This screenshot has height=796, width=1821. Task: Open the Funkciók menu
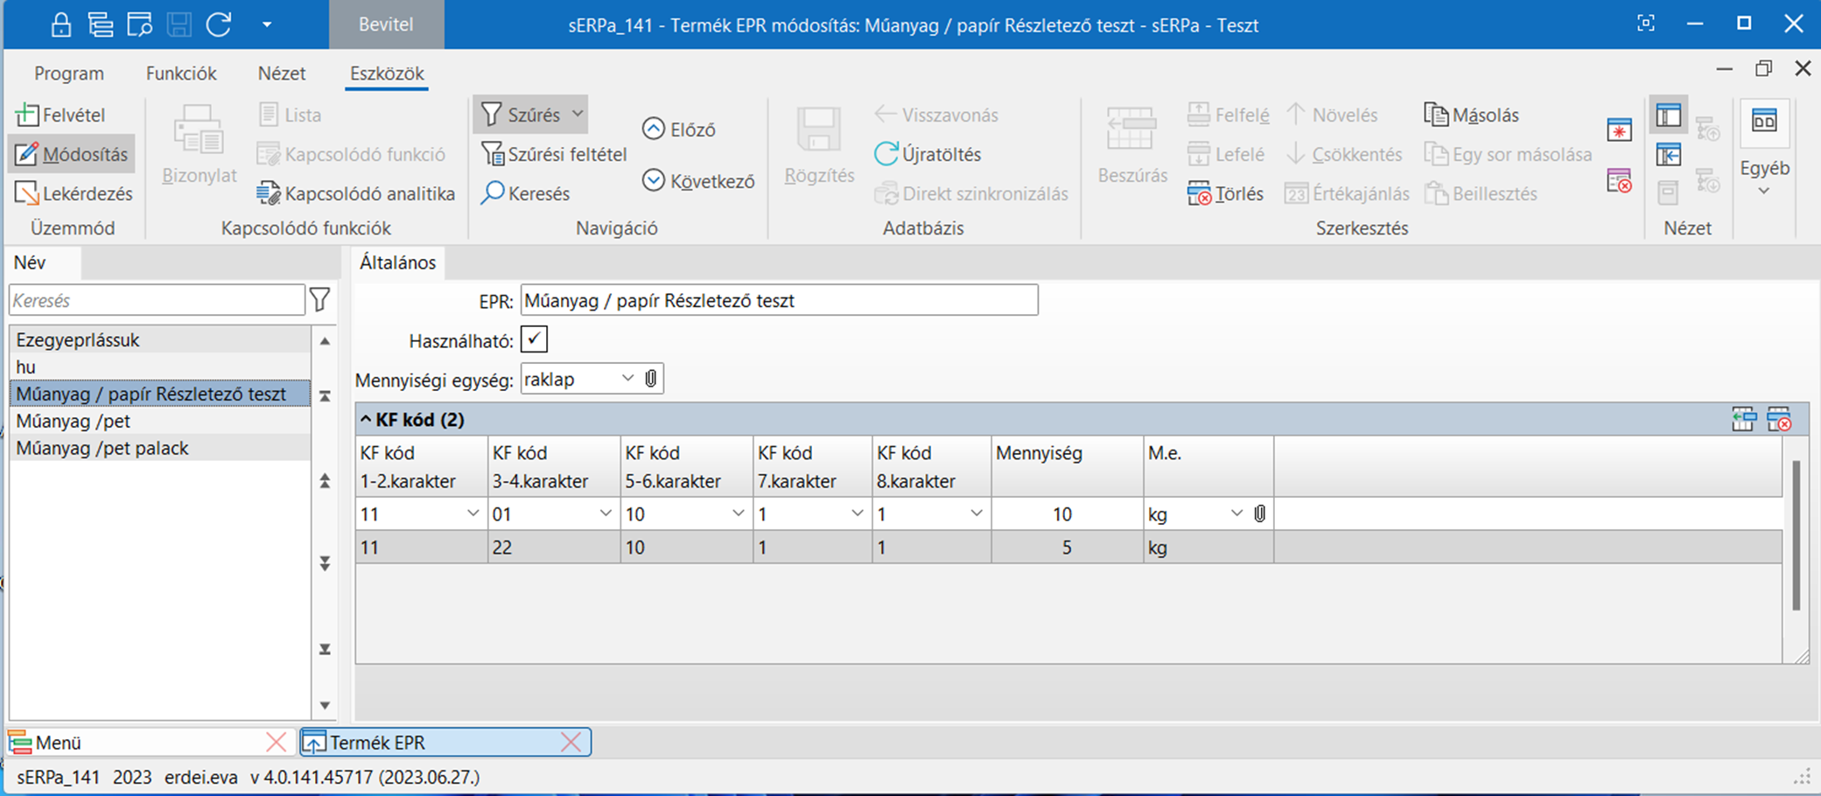(181, 73)
